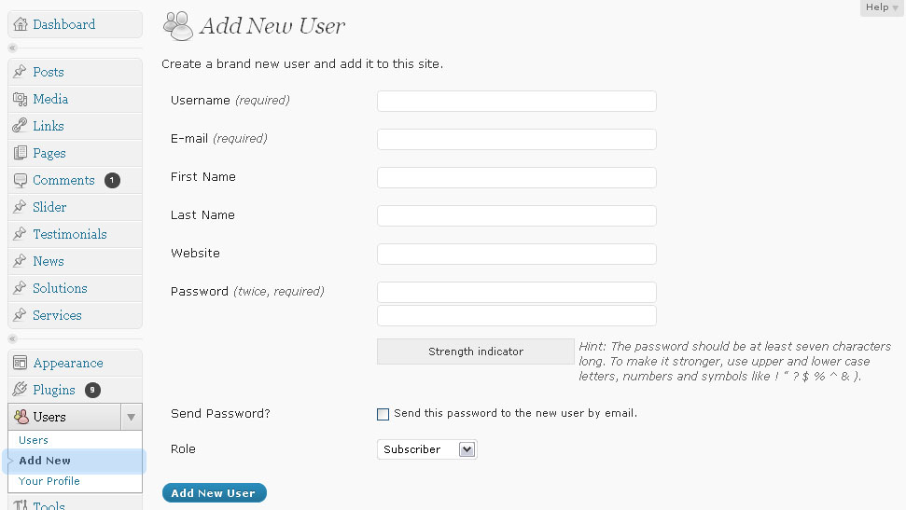Collapse the sidebar menu via top separator arrow
This screenshot has height=510, width=906.
[x=13, y=48]
